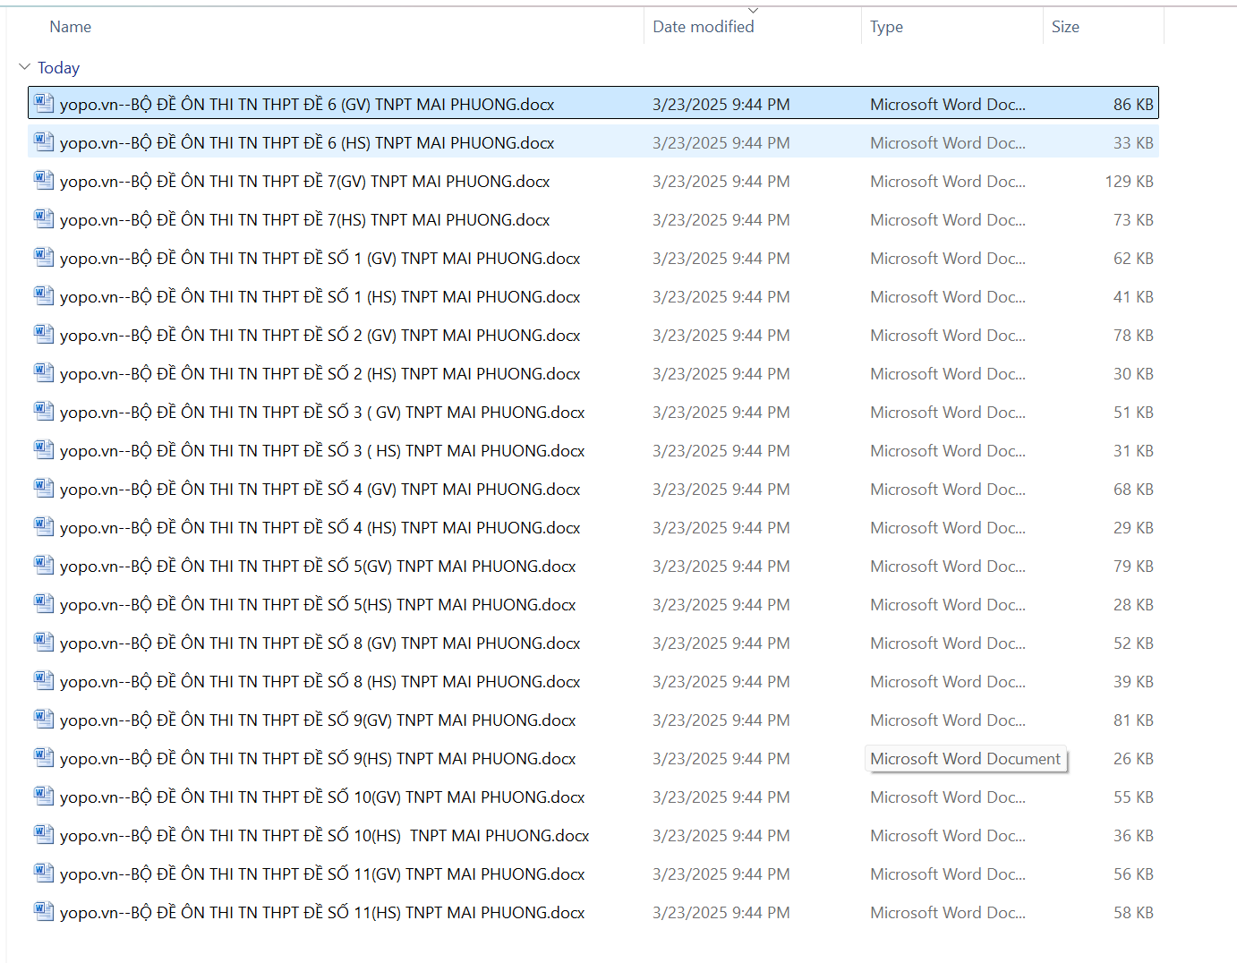Click the Type column header
The height and width of the screenshot is (963, 1237).
point(886,27)
